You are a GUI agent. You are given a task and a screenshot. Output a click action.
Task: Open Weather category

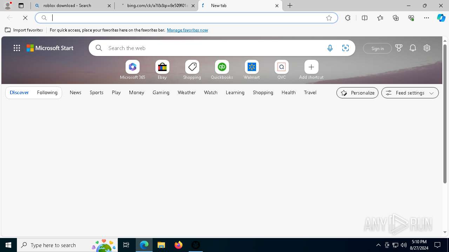point(187,92)
